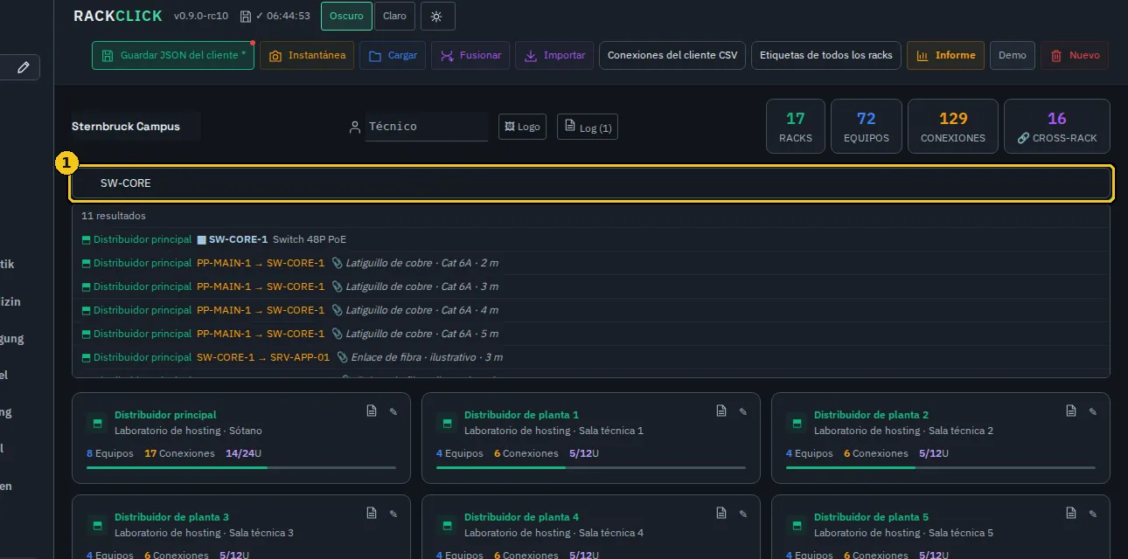Open the Log (1) button
The height and width of the screenshot is (559, 1128).
click(x=588, y=128)
